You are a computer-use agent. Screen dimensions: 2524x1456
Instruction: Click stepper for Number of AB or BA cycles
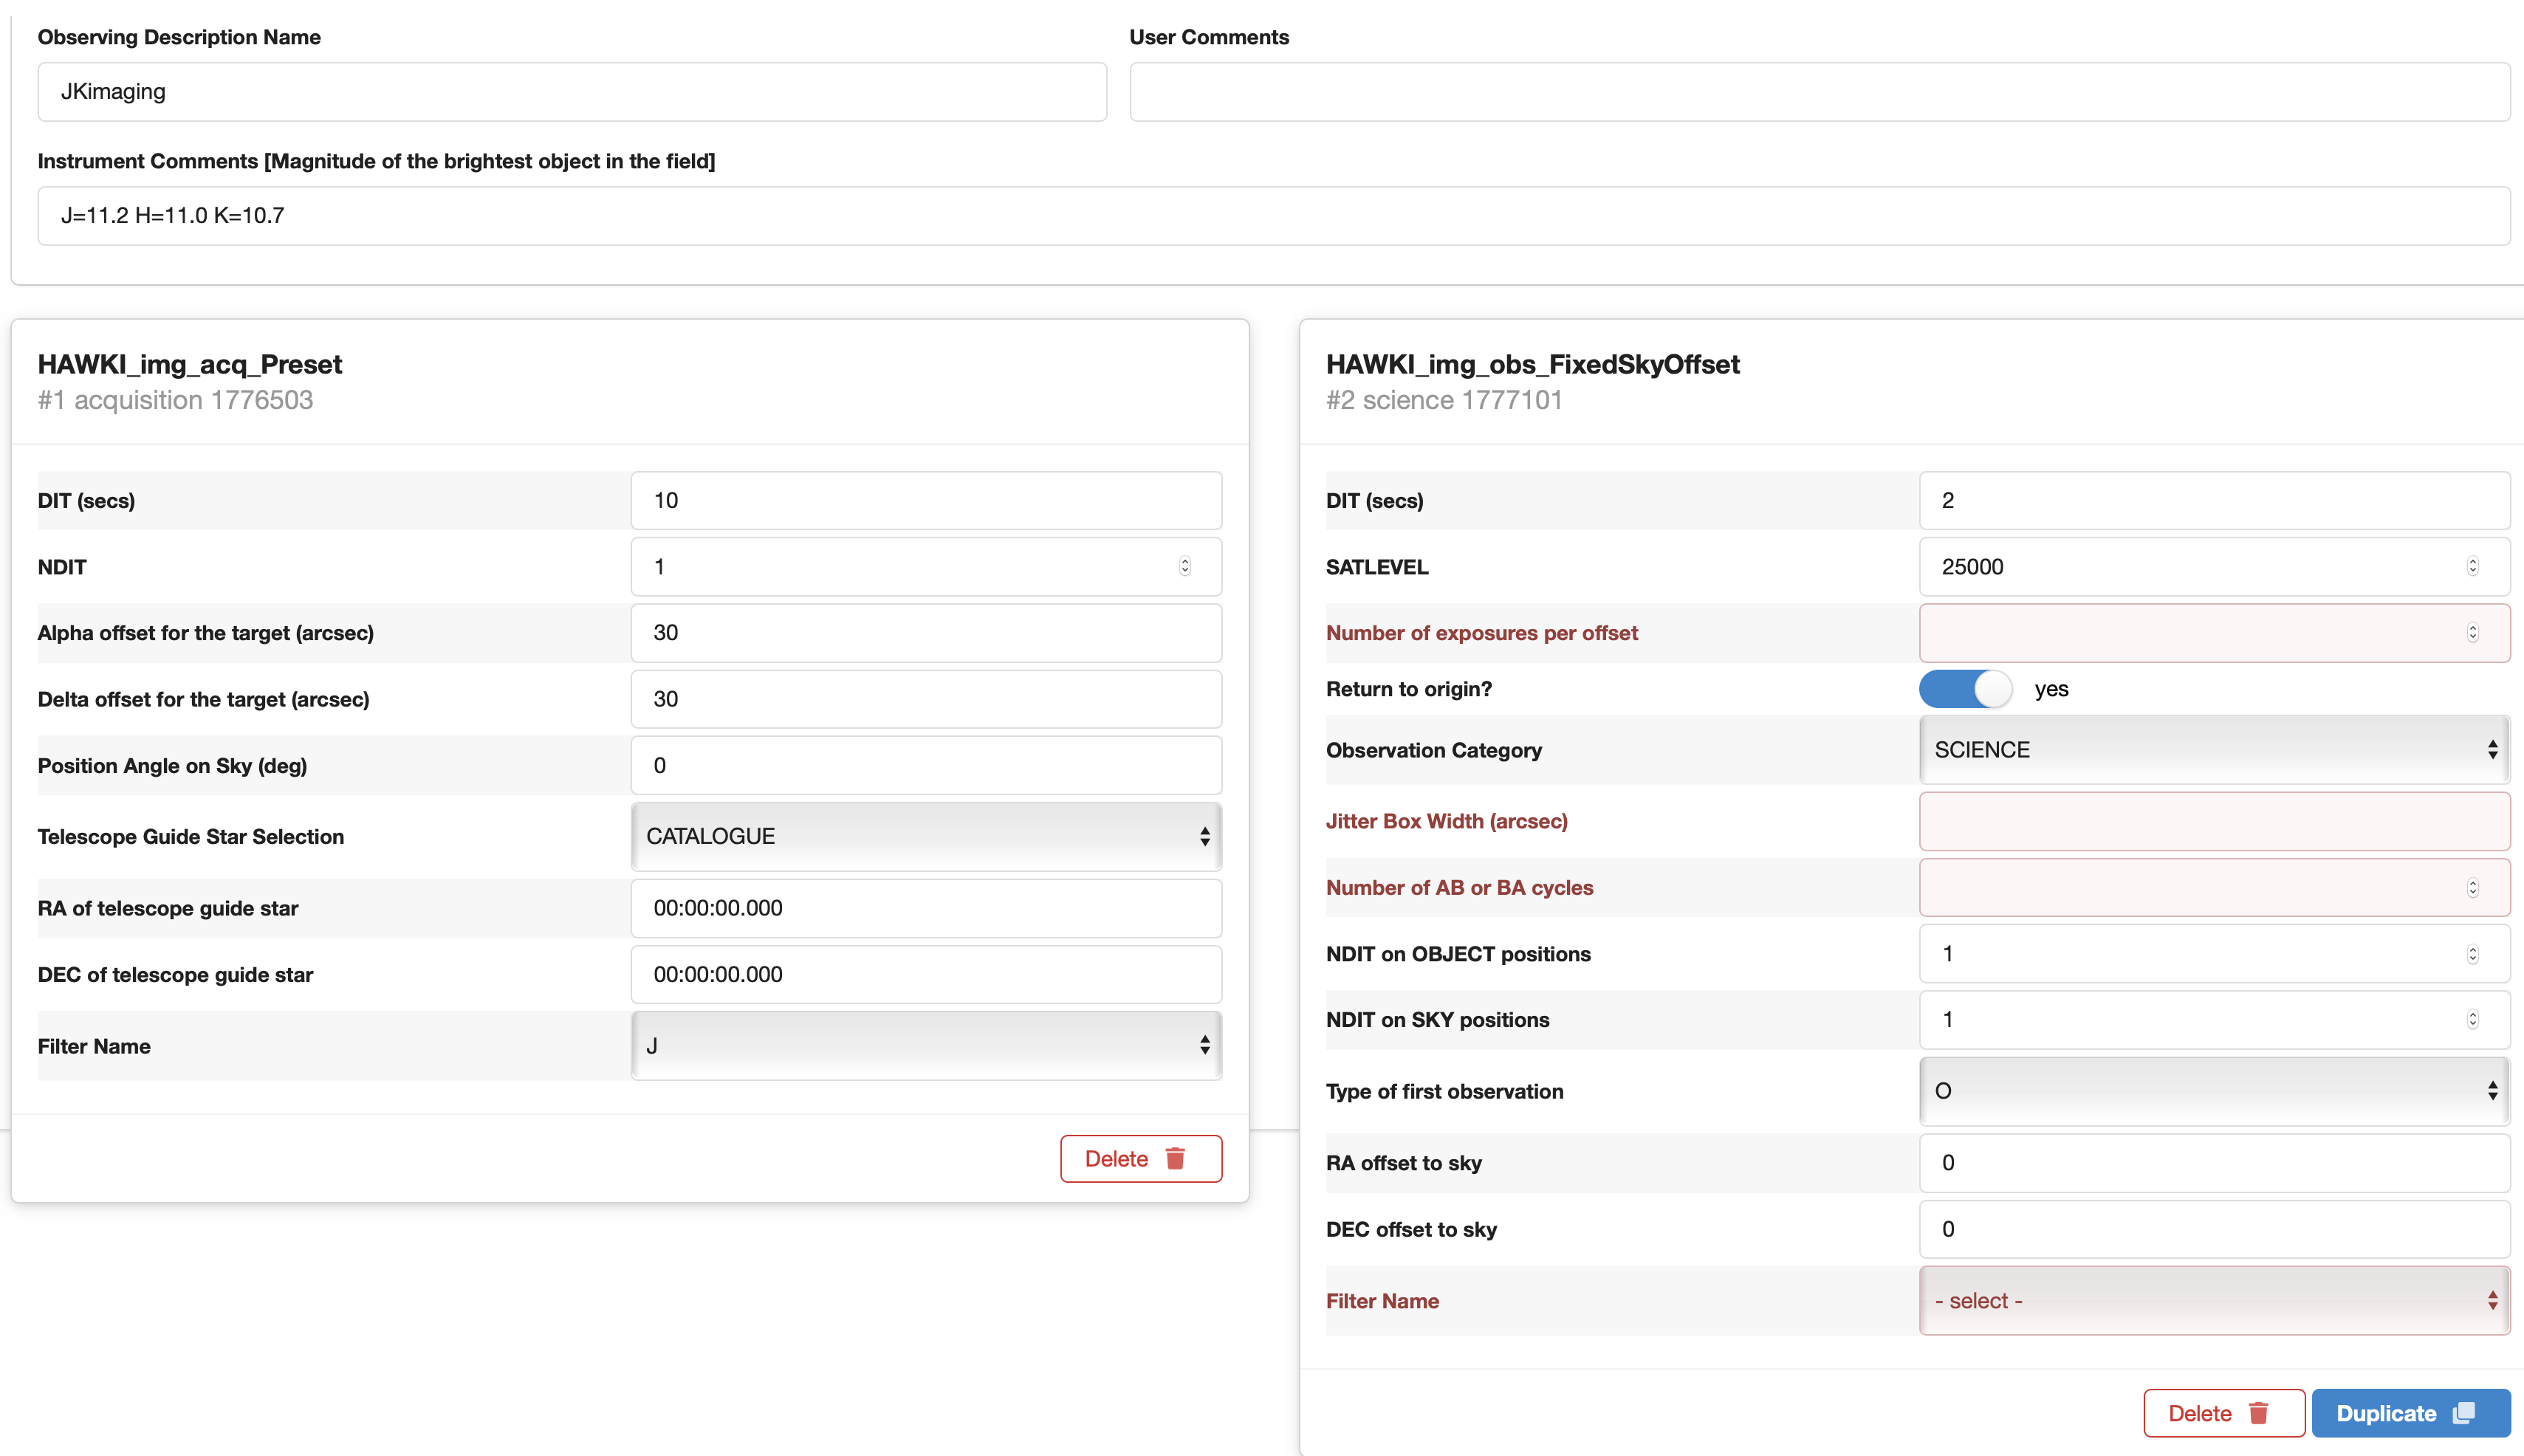[2472, 888]
